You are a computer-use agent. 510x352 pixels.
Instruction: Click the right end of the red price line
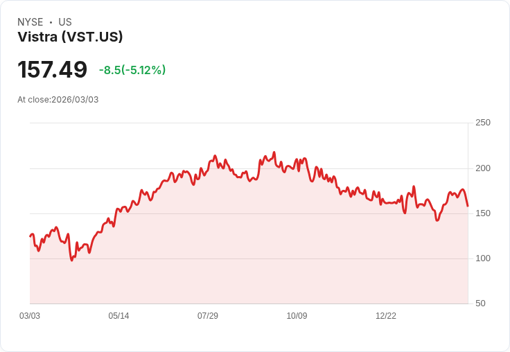468,206
